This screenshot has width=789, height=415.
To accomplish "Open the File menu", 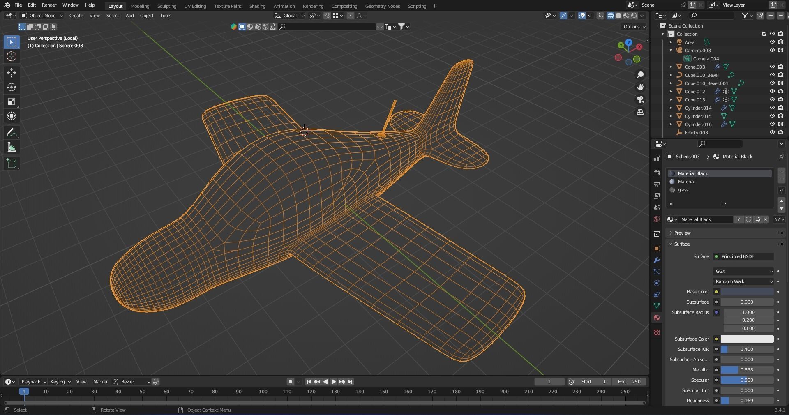I will tap(18, 5).
